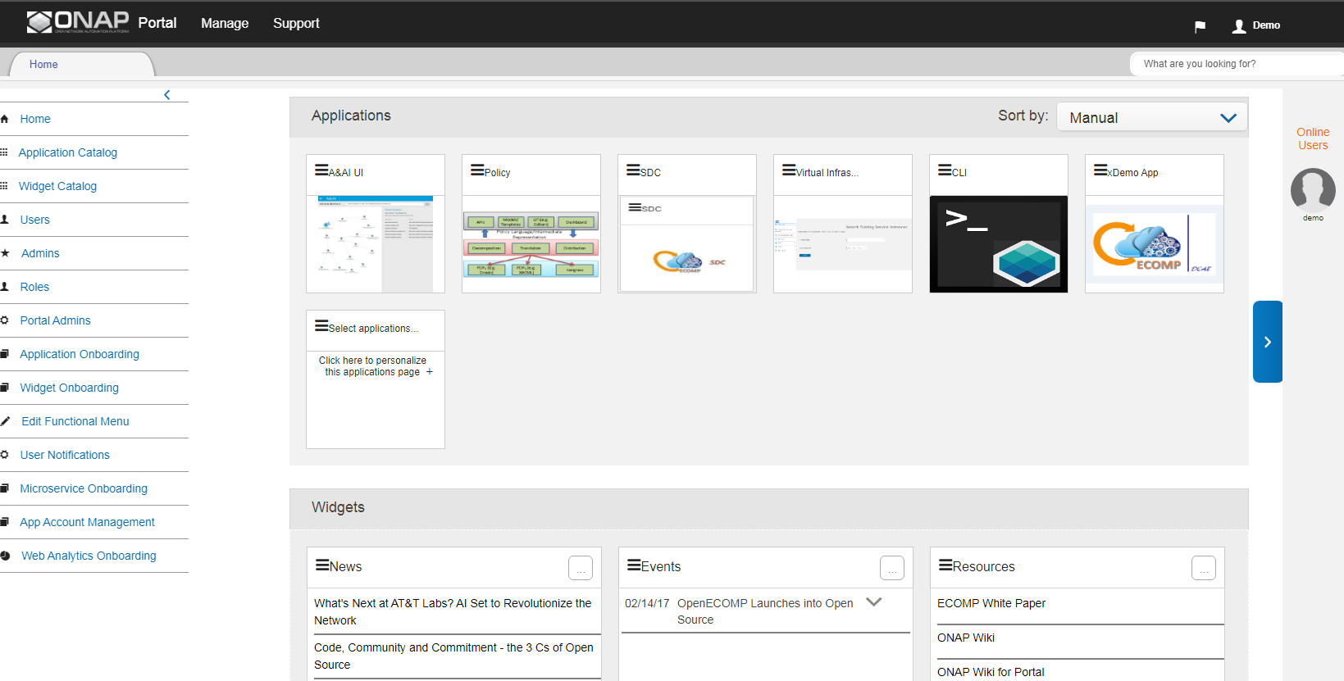Click the Home house icon in sidebar

pos(4,119)
